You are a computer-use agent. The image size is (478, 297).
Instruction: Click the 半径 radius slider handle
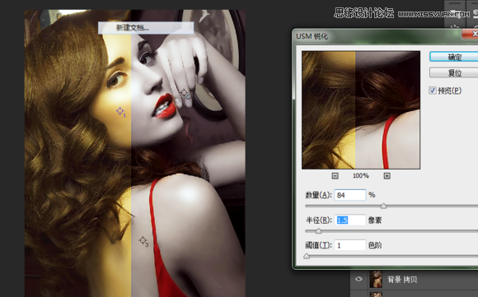318,231
